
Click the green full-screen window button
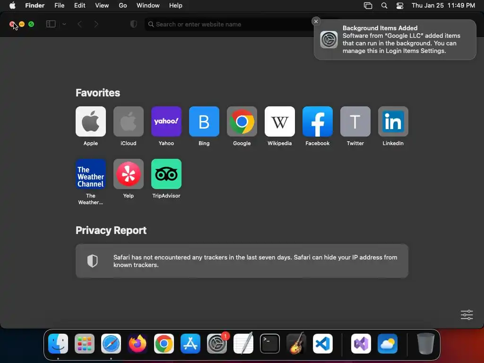coord(31,24)
